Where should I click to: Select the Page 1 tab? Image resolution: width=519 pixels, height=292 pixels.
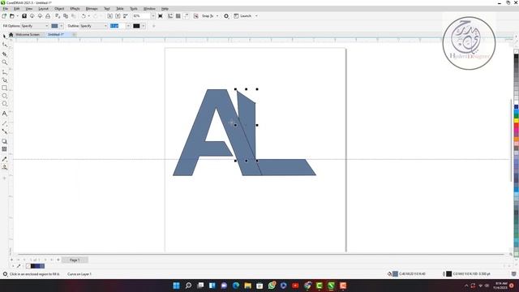(x=75, y=260)
